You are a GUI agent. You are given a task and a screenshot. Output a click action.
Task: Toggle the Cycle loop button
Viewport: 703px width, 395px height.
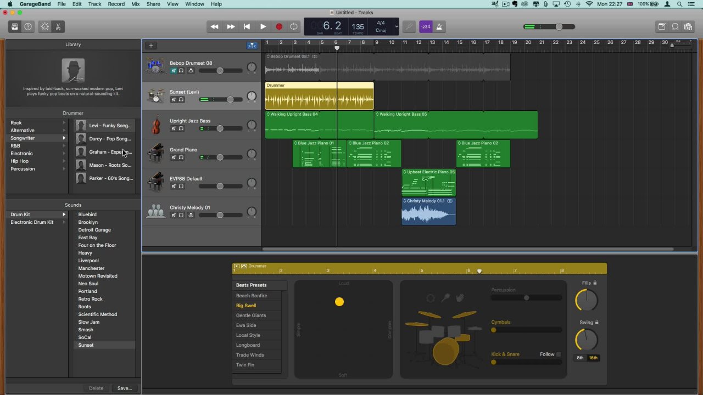(x=294, y=26)
